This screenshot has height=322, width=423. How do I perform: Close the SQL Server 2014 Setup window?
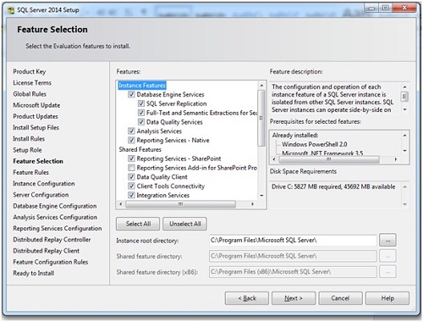click(x=404, y=8)
